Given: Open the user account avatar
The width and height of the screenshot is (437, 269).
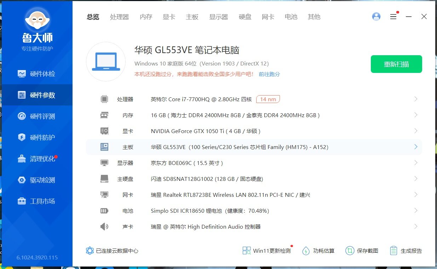Looking at the screenshot, I should (x=376, y=16).
